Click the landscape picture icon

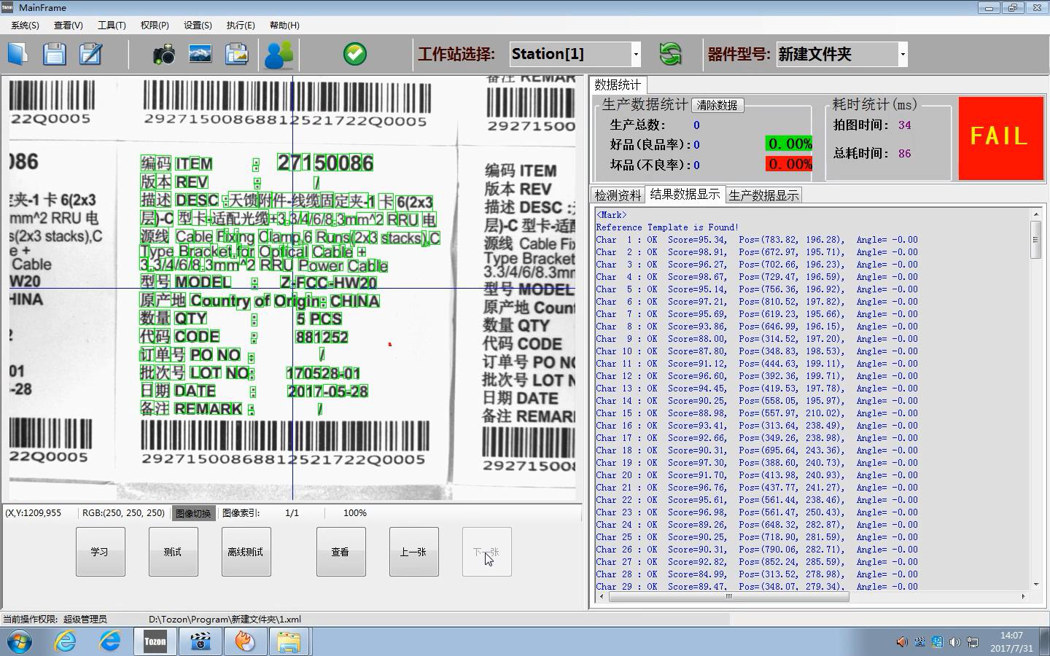tap(201, 54)
